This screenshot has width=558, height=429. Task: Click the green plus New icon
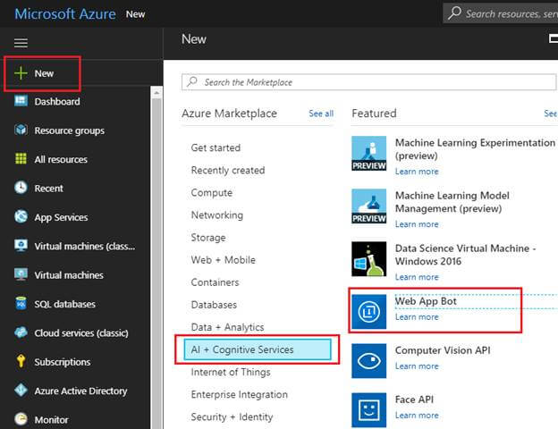21,73
